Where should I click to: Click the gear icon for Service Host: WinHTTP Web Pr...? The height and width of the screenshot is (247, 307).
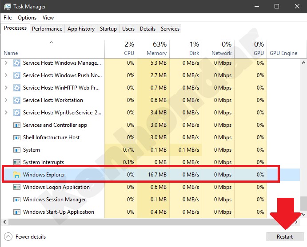coord(17,88)
